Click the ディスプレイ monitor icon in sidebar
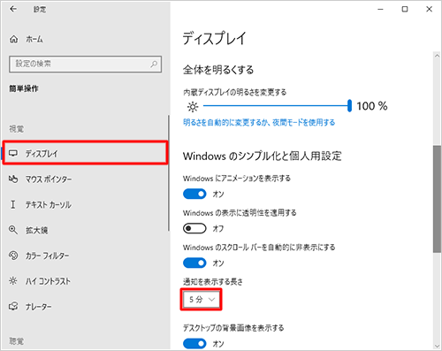The image size is (442, 351). coord(13,153)
